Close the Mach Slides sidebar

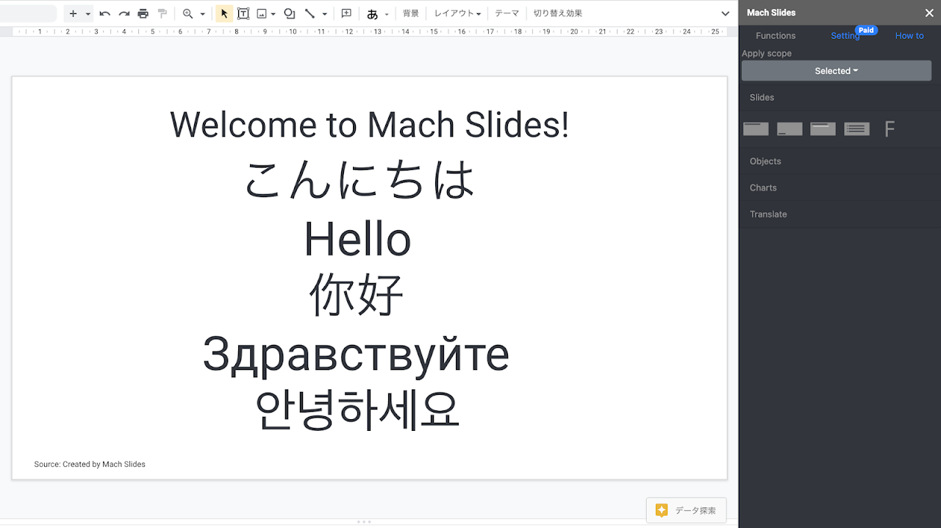[x=929, y=13]
